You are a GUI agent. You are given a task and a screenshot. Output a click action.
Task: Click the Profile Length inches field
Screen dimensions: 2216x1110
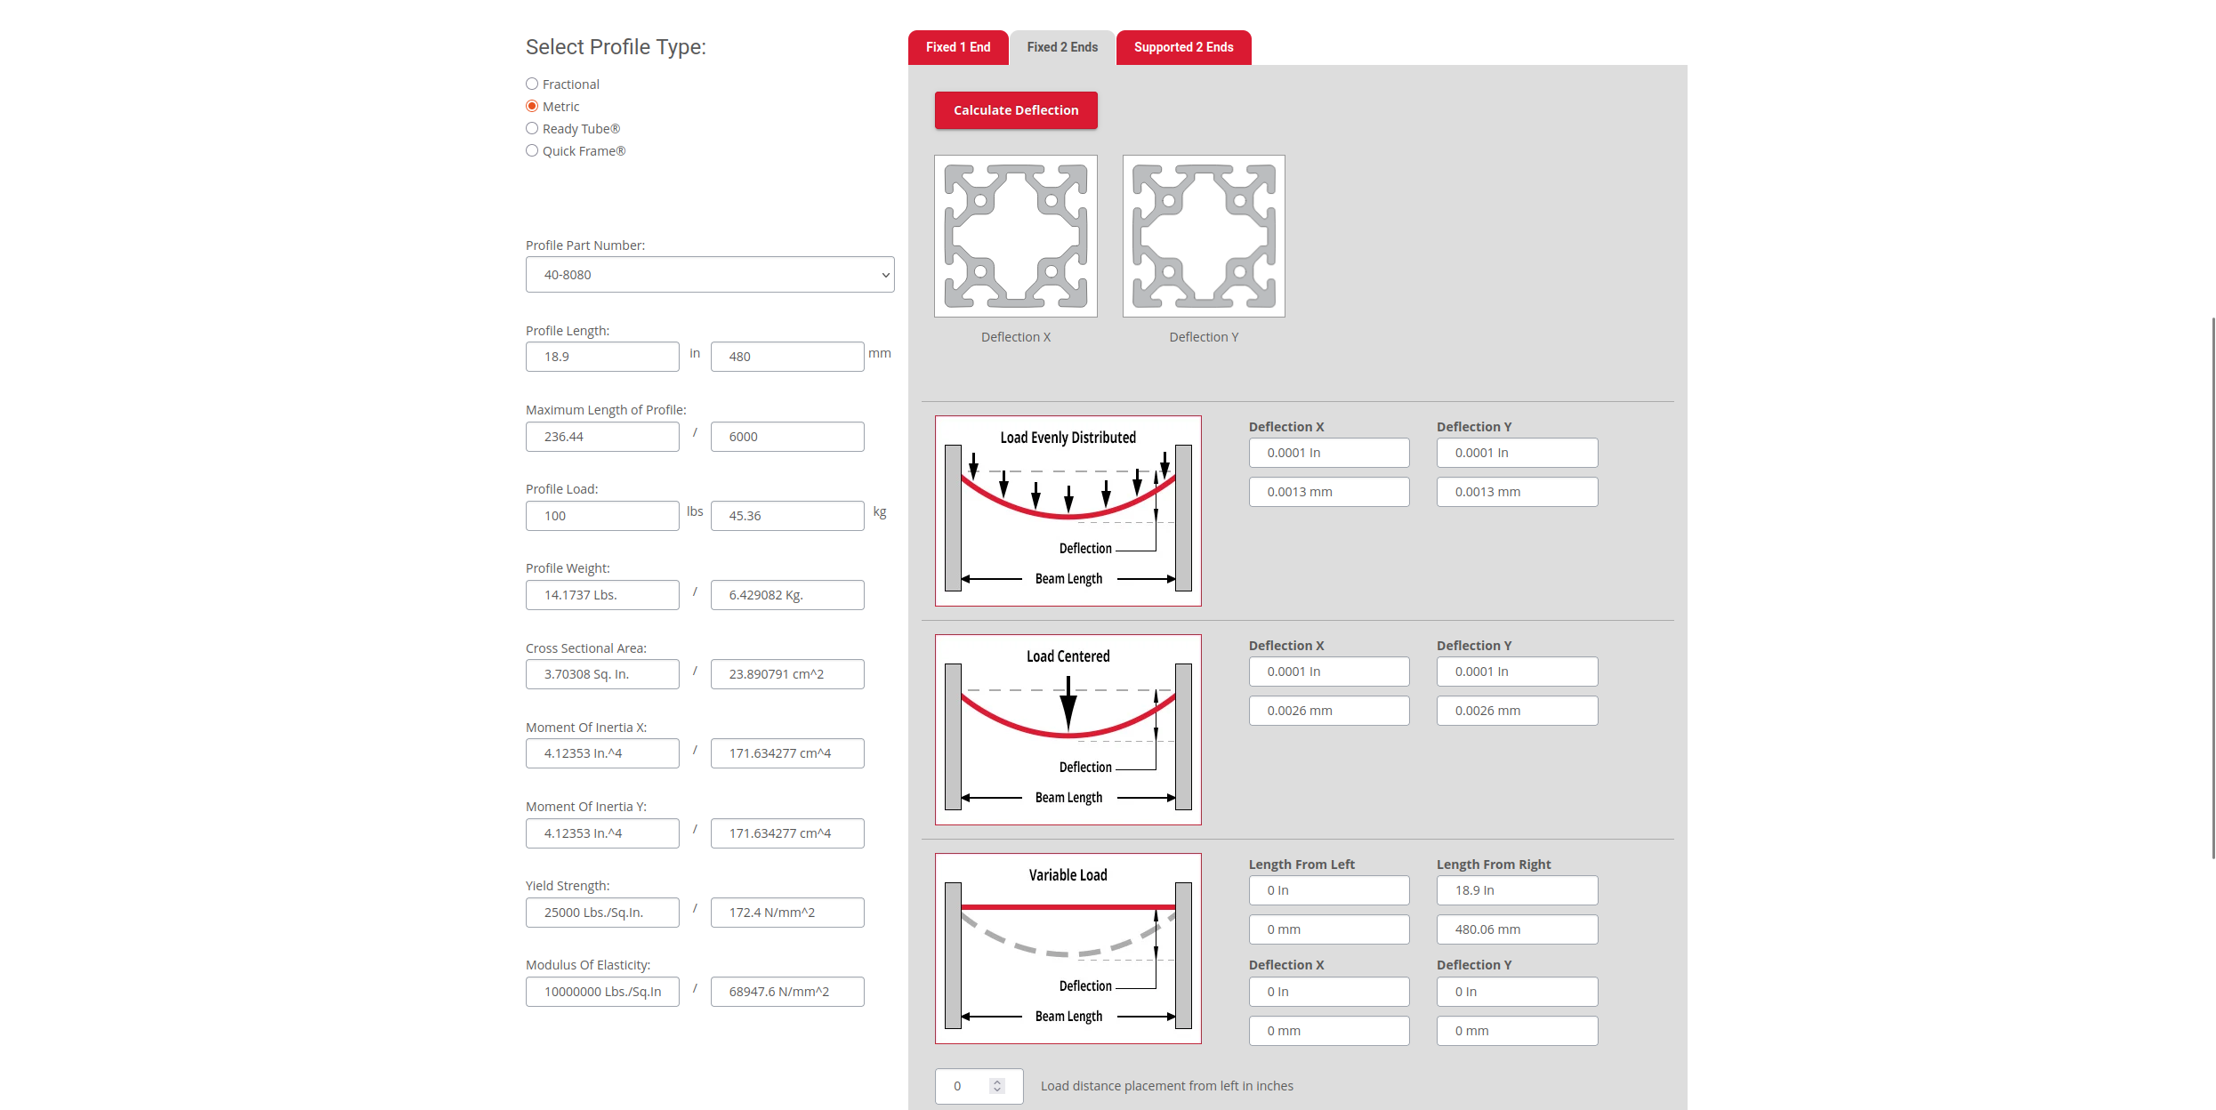pos(601,357)
